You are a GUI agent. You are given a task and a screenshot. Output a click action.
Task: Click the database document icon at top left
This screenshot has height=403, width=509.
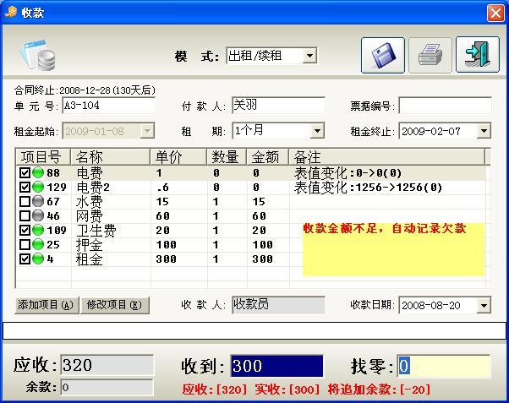(x=38, y=55)
